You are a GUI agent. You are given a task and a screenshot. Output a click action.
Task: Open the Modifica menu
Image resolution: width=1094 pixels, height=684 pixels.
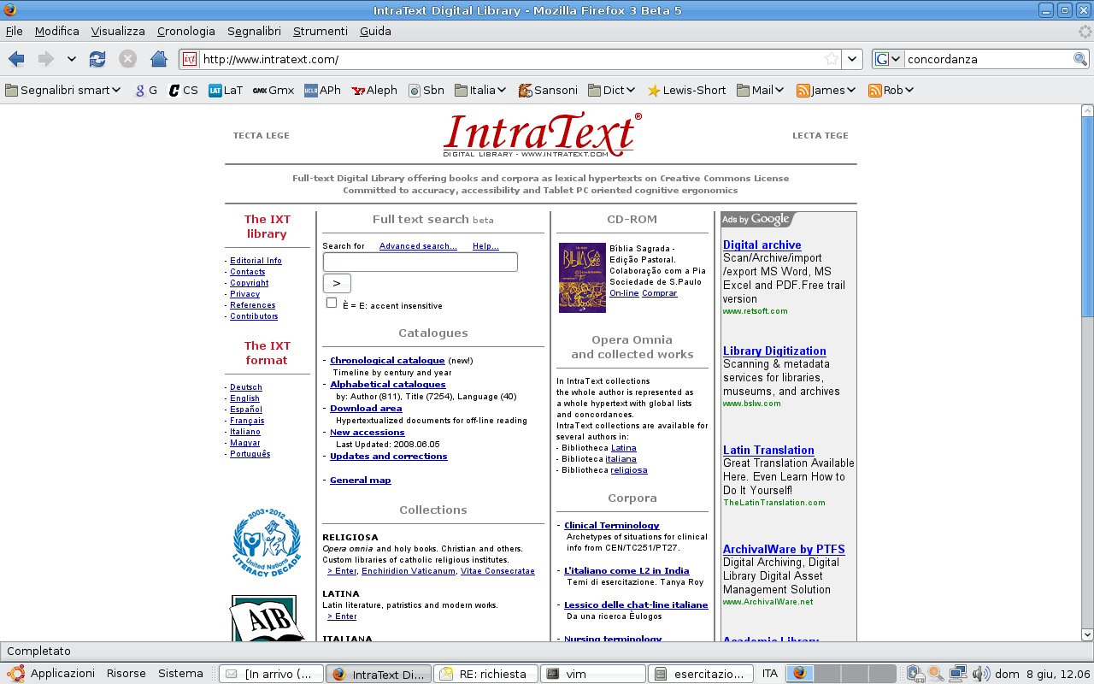click(x=57, y=31)
